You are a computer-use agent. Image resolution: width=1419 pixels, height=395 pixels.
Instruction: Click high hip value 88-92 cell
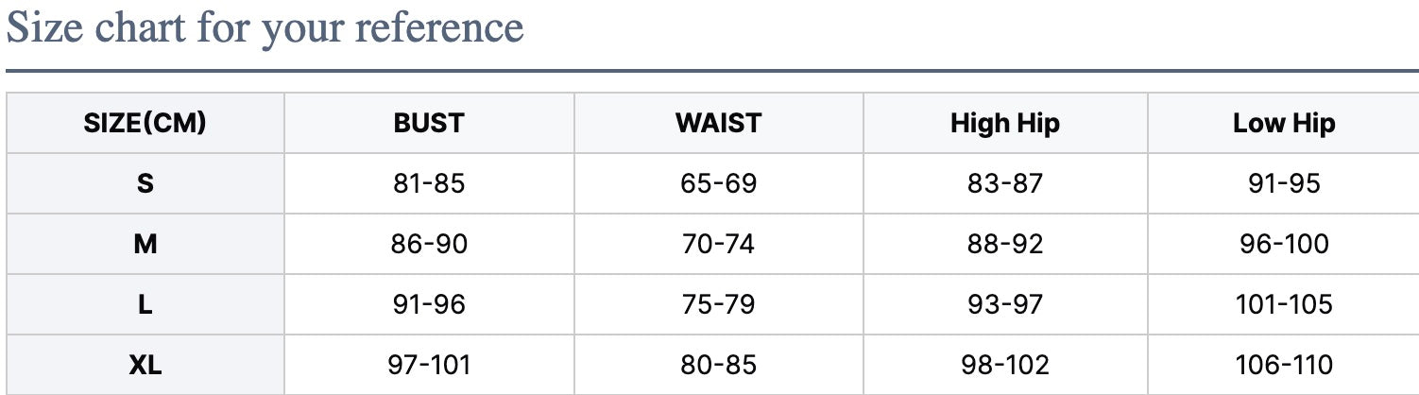pyautogui.click(x=1005, y=244)
